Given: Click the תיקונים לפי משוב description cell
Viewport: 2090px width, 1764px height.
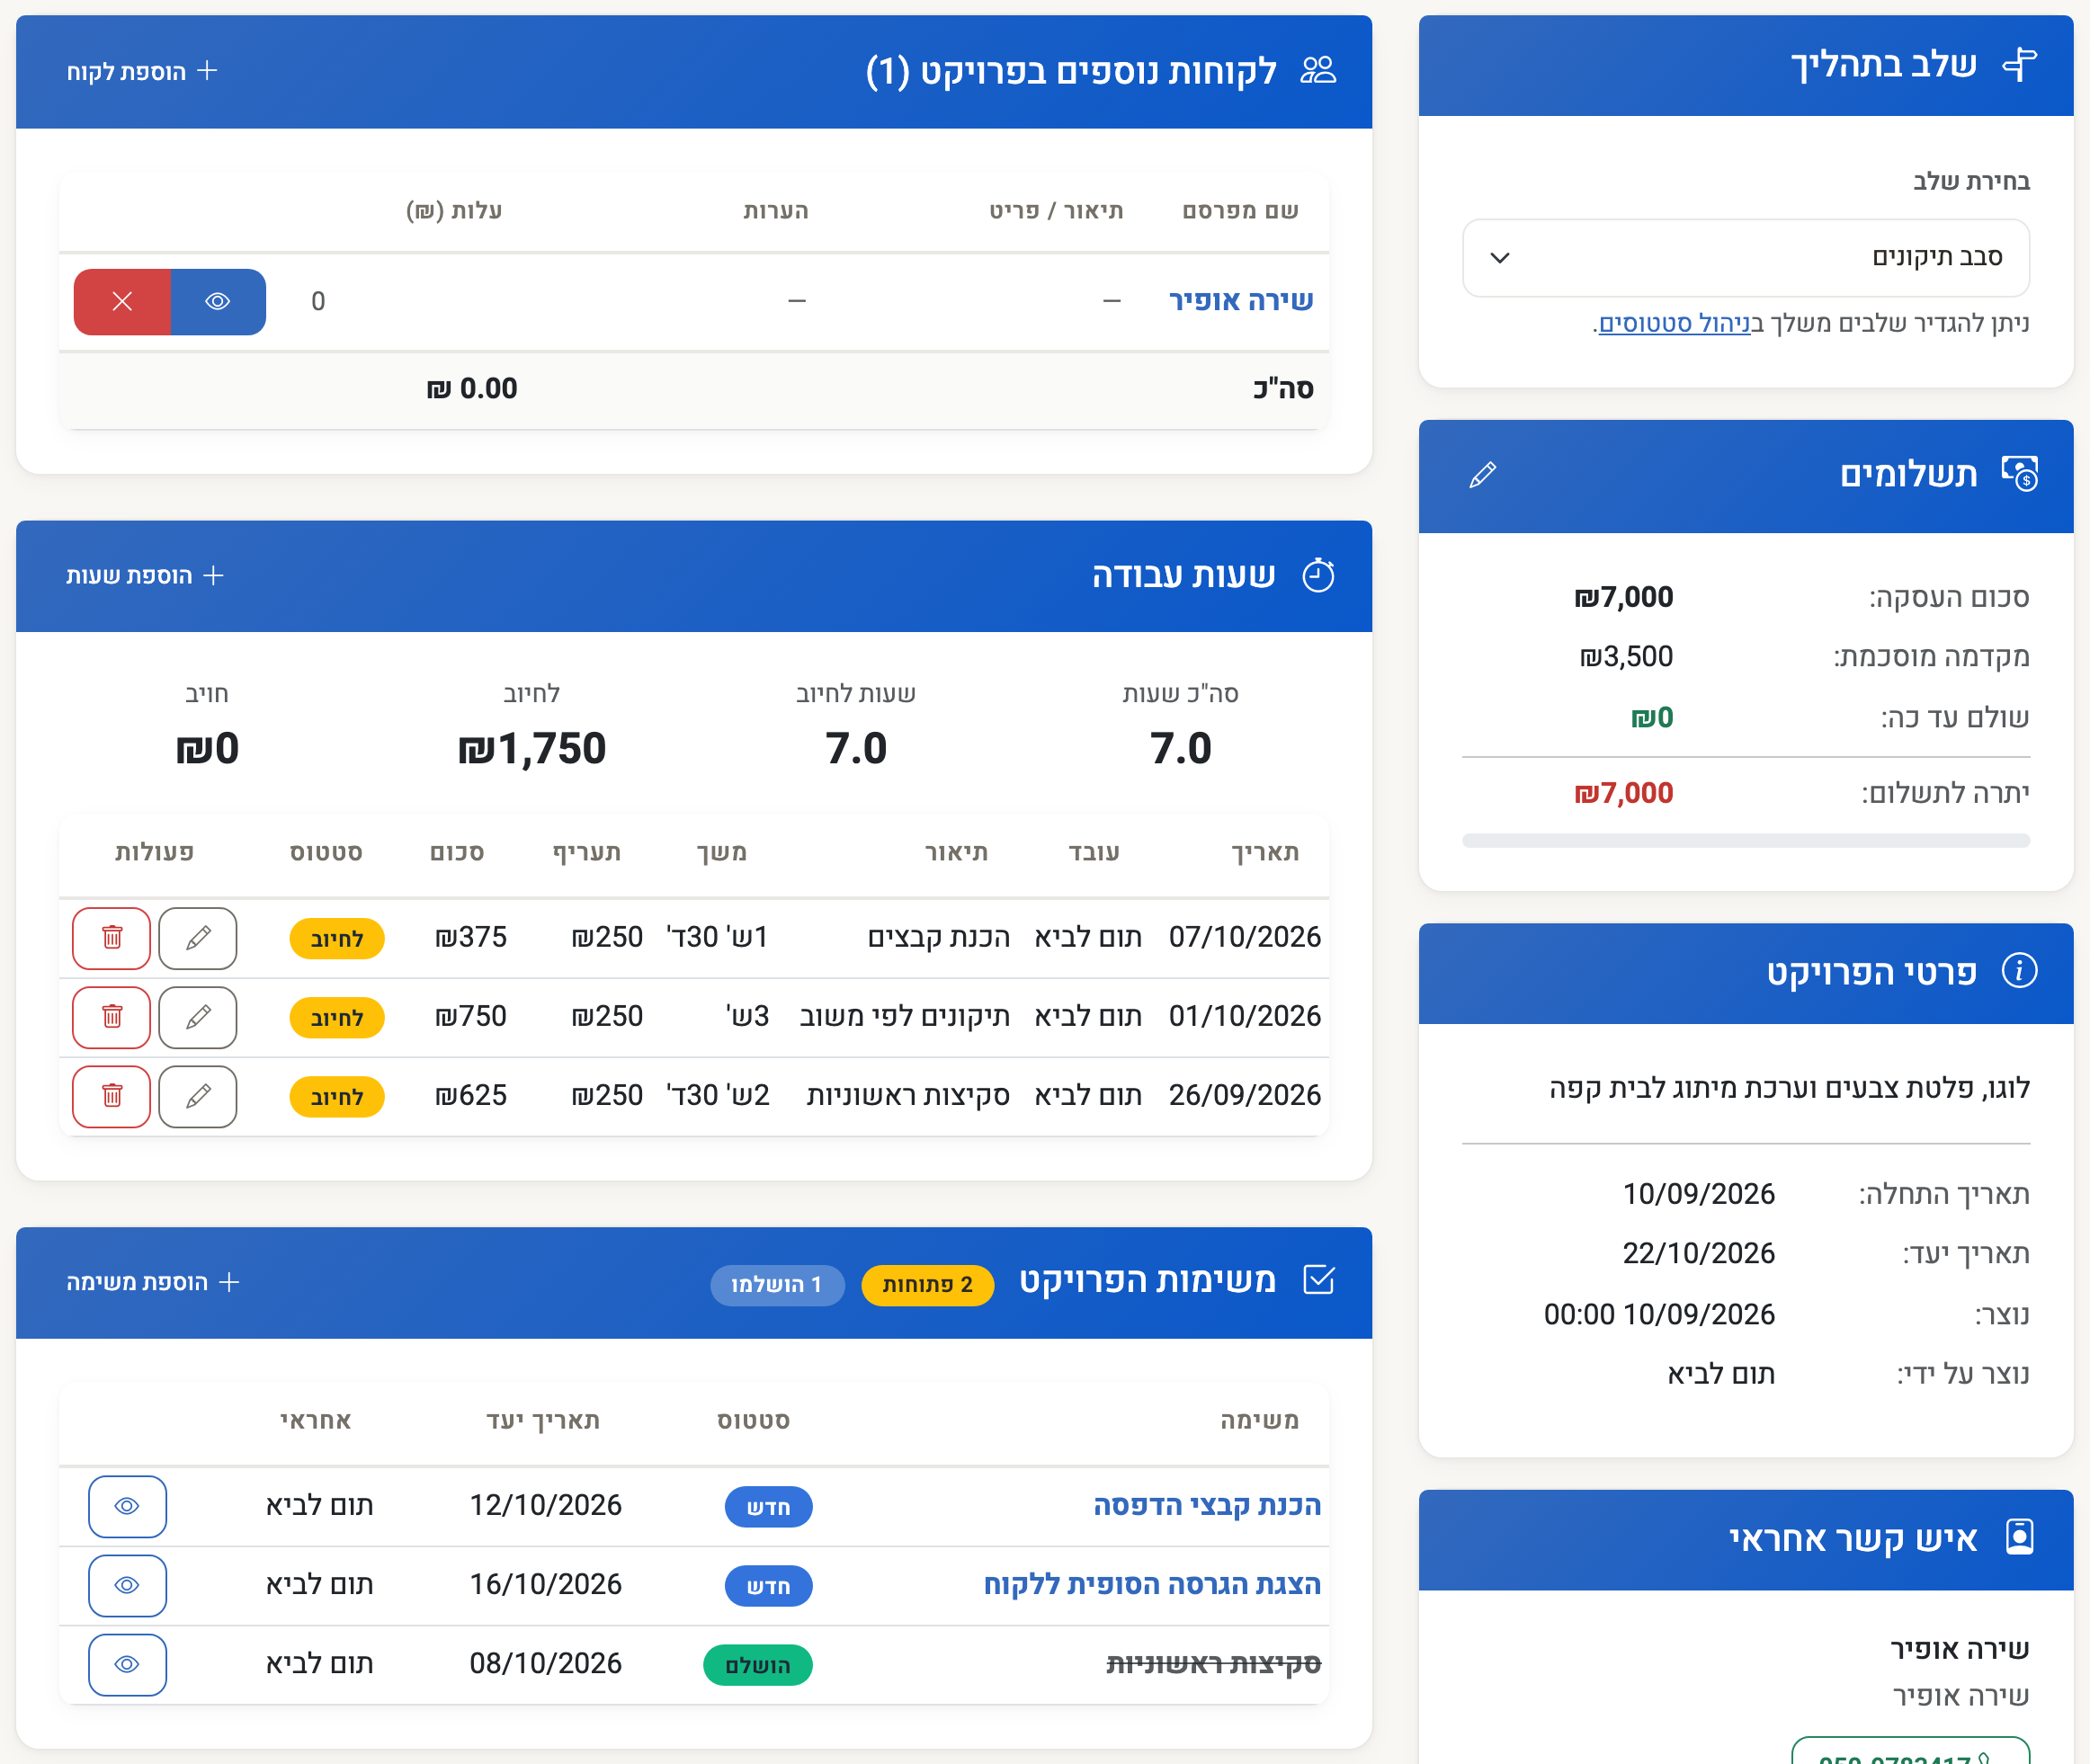Looking at the screenshot, I should 904,1016.
